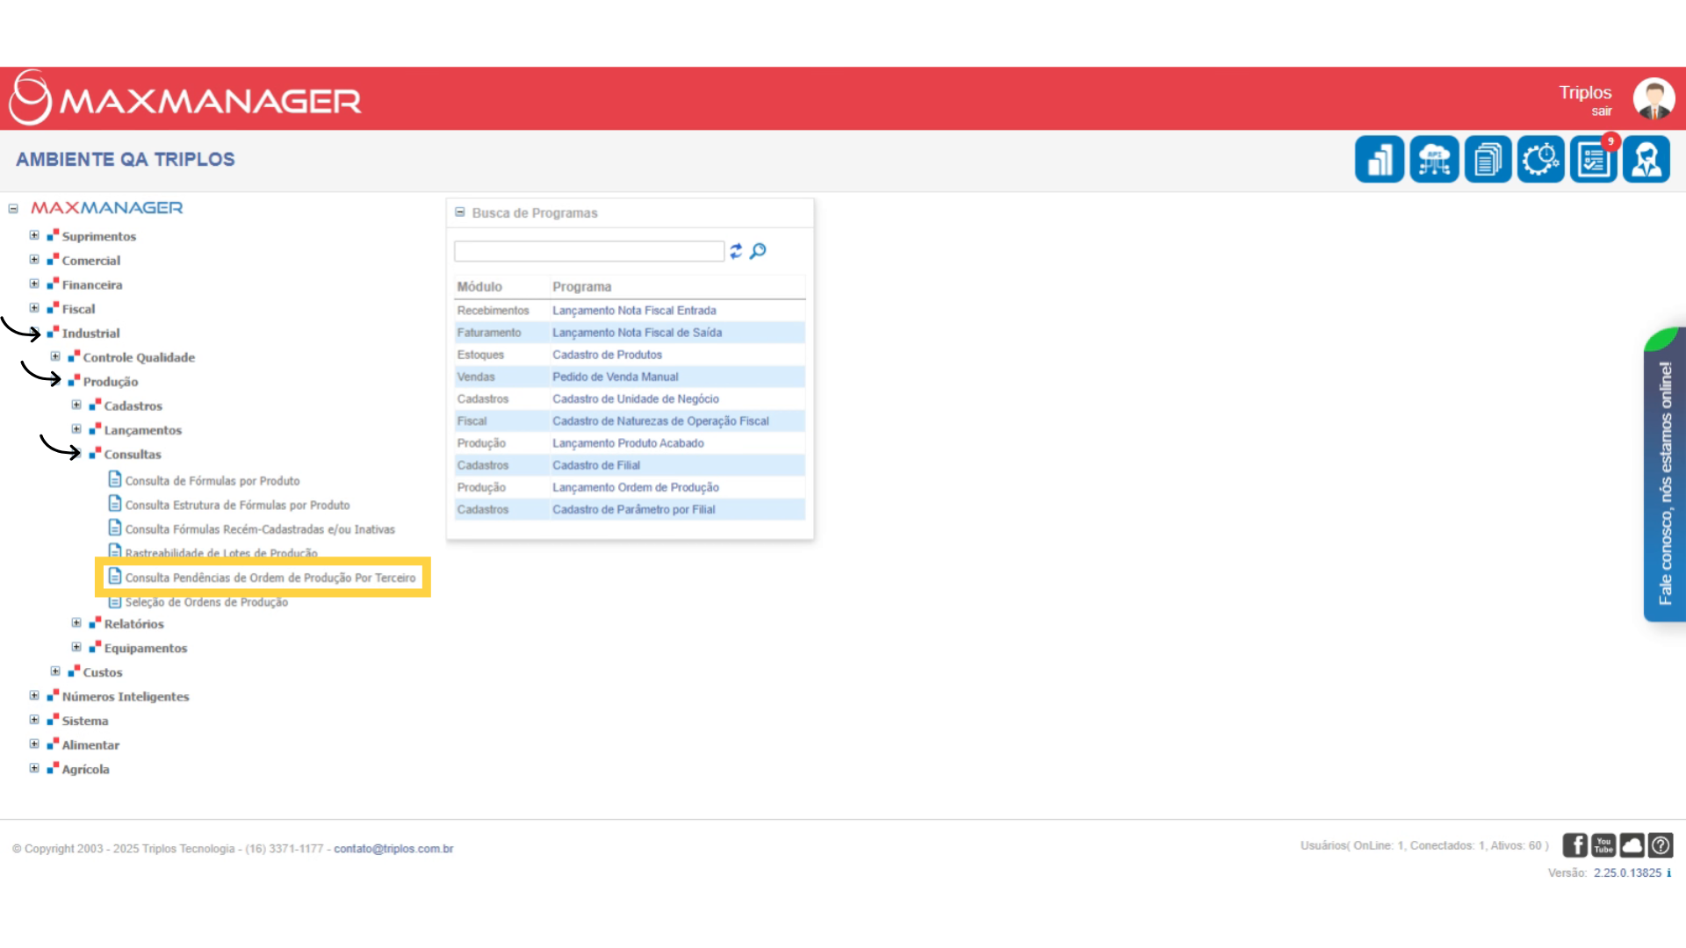1686x948 pixels.
Task: Expand the Equipamentos node
Action: click(x=76, y=647)
